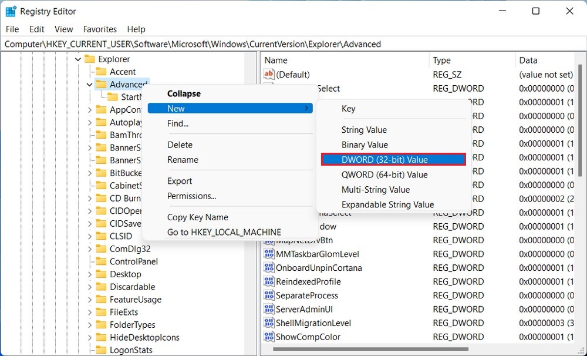Click the ShowCompColor DWORD icon
587x356 pixels.
(269, 337)
